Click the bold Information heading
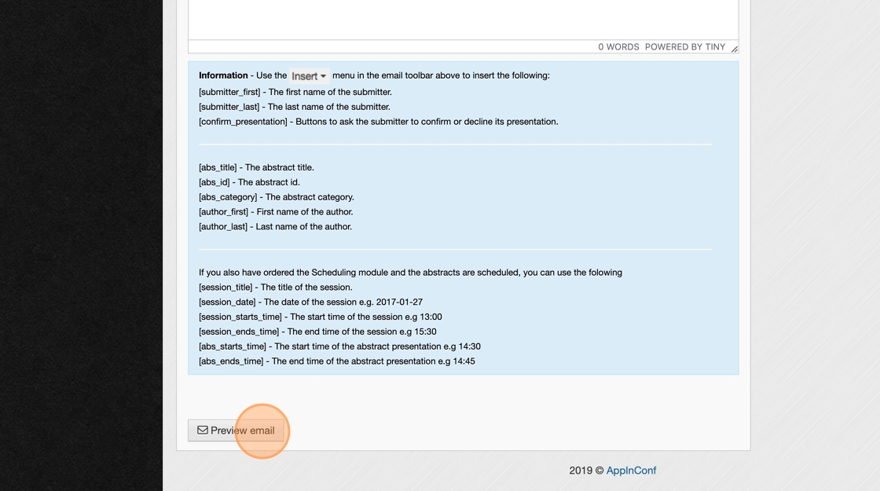 (x=223, y=75)
